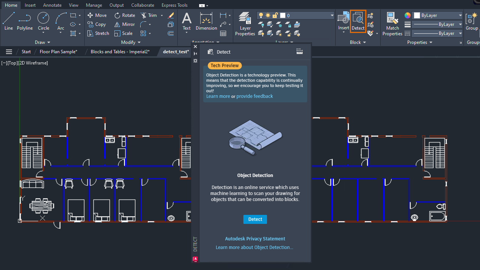This screenshot has width=480, height=270.
Task: Open the Floor Plan Sample drawing tab
Action: [x=58, y=51]
